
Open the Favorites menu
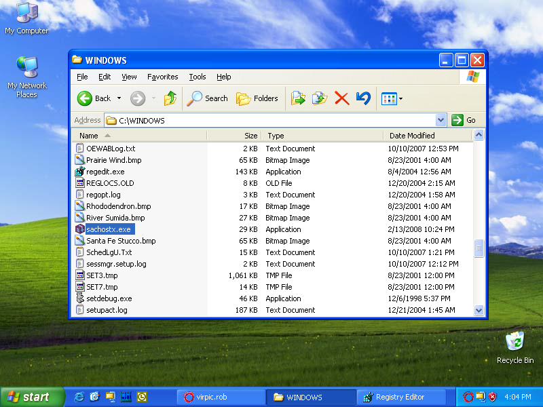162,77
